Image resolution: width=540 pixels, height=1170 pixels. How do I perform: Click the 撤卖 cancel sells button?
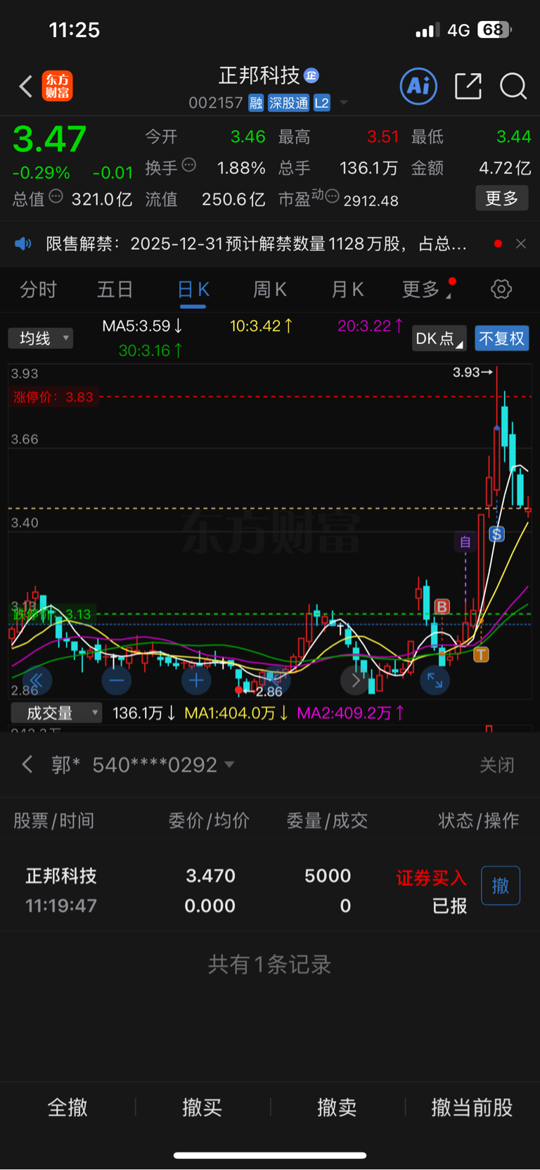[x=337, y=1107]
